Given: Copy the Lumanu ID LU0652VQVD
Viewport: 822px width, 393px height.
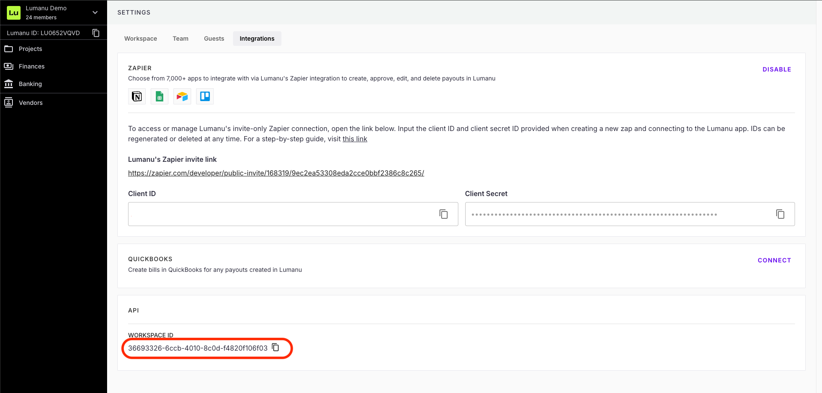Looking at the screenshot, I should (96, 33).
